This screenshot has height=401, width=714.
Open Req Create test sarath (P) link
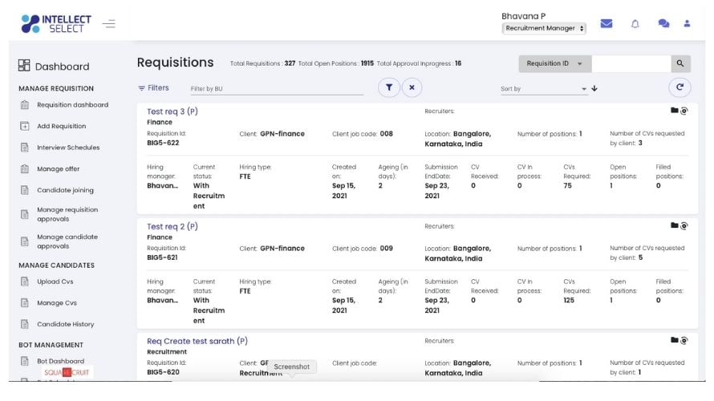point(197,341)
